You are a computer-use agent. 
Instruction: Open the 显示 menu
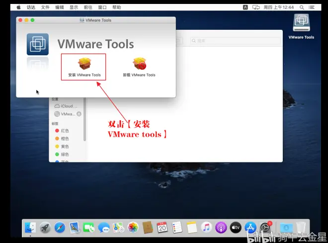[x=74, y=7]
